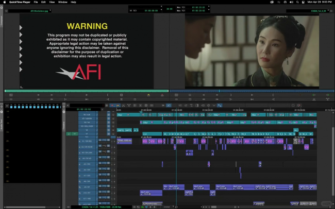Play the record monitor sequence
Screen dimensions: 335x209
[x=252, y=95]
